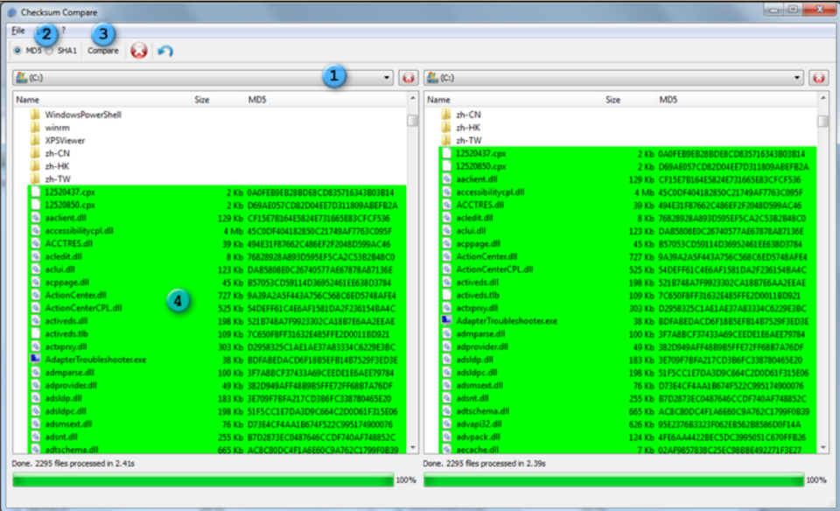The height and width of the screenshot is (511, 840).
Task: Select adprovider.dll in the right pane
Action: pyautogui.click(x=482, y=346)
